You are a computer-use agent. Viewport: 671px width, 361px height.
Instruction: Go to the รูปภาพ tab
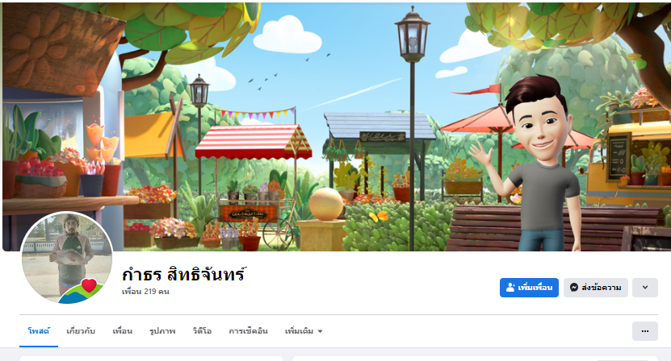(162, 331)
